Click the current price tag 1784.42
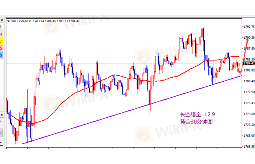Image resolution: width=255 pixels, height=164 pixels. (x=248, y=63)
